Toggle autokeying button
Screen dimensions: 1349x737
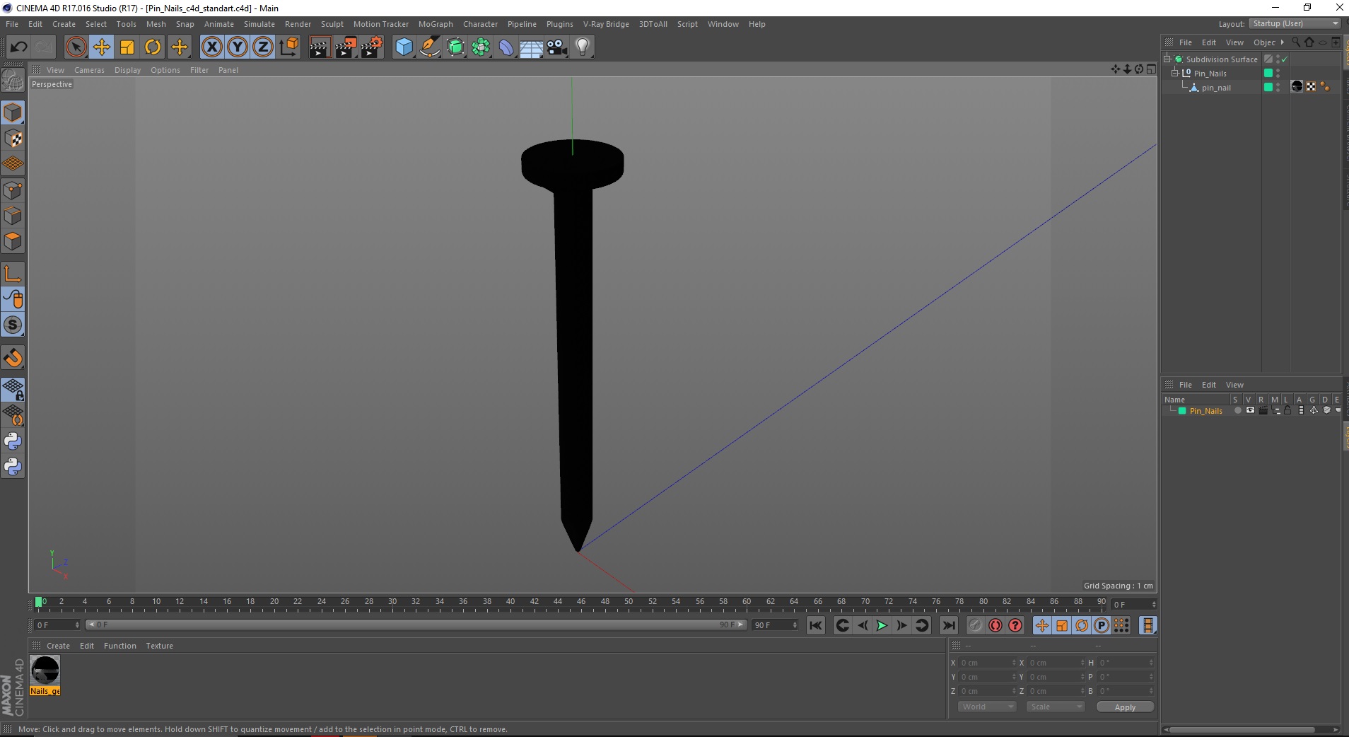(x=995, y=625)
